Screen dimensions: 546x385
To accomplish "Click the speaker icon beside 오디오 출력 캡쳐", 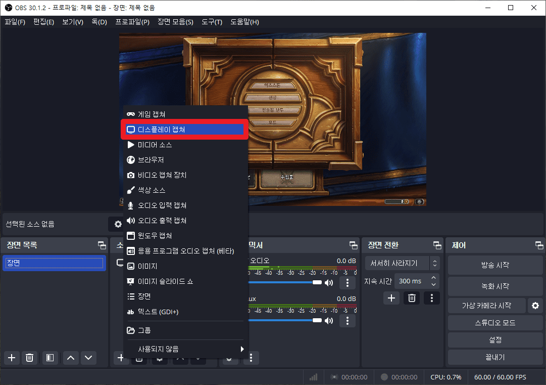I will (x=131, y=221).
